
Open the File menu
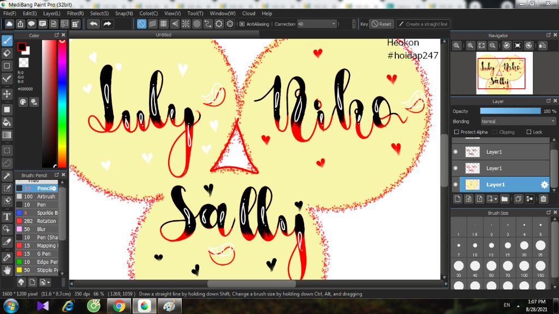point(10,14)
